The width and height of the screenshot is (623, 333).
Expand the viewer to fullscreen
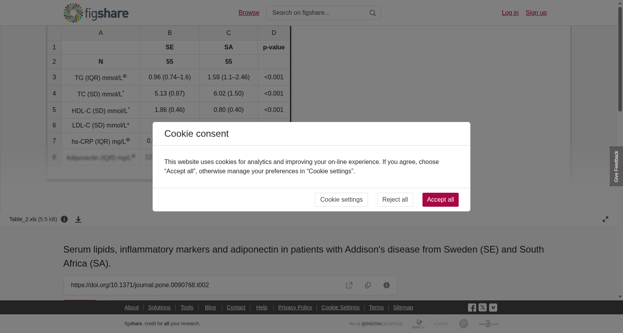[x=605, y=219]
